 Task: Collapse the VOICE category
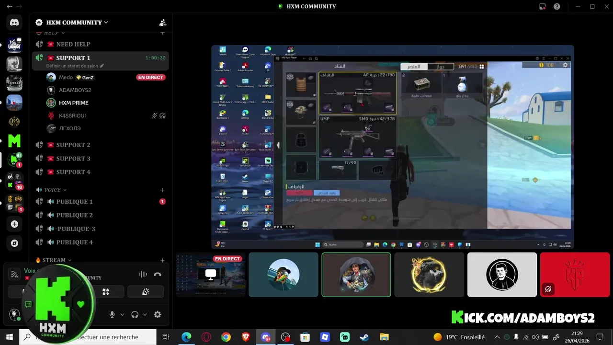tap(52, 190)
